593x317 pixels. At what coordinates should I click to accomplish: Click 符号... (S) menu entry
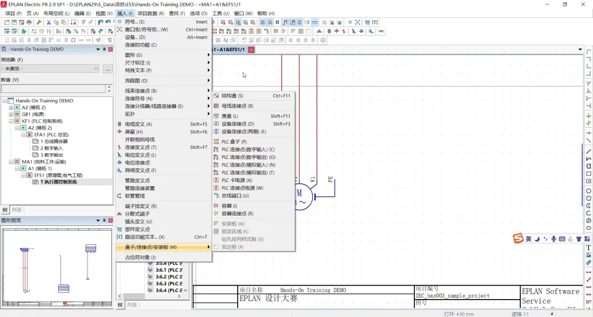pyautogui.click(x=164, y=22)
